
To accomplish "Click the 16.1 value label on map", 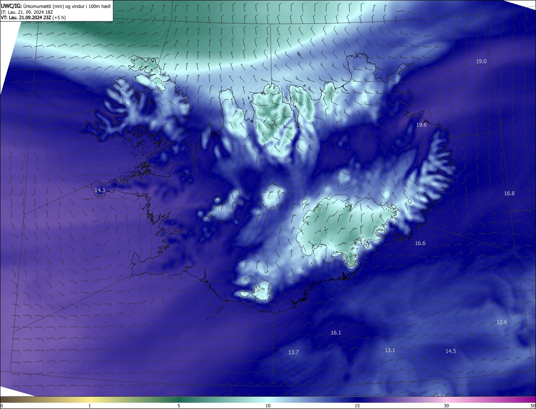I will click(336, 333).
